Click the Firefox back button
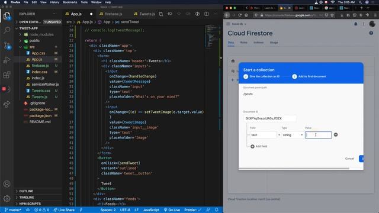The width and height of the screenshot is (379, 213). (227, 15)
